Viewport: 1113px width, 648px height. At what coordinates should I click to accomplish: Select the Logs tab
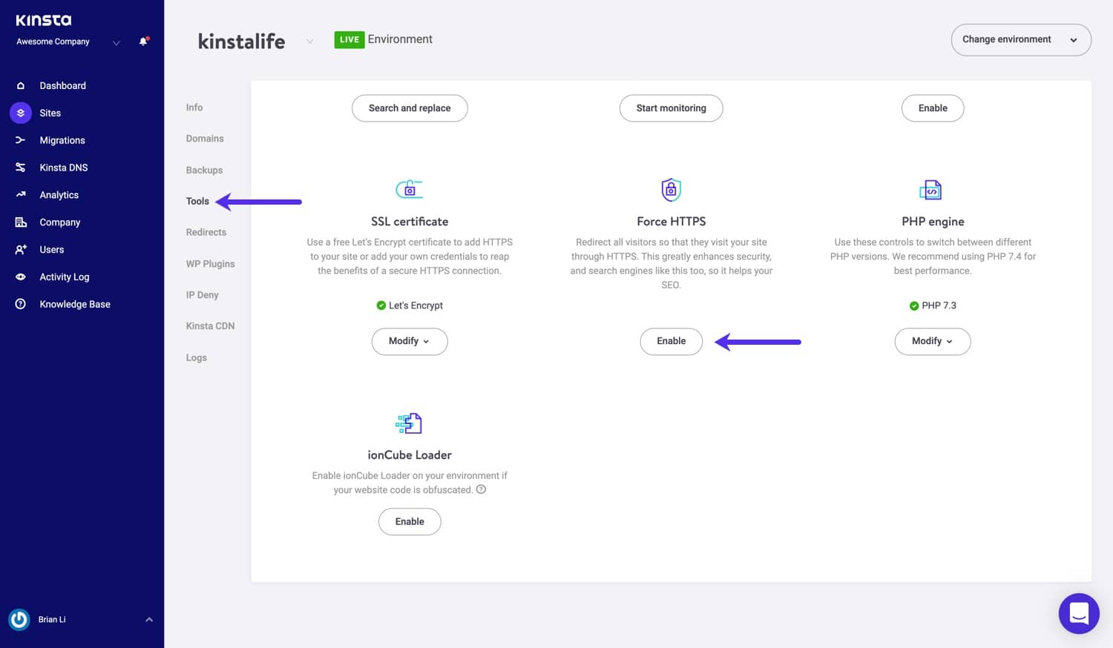point(197,357)
